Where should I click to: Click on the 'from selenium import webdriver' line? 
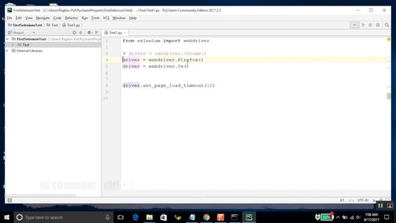point(166,41)
